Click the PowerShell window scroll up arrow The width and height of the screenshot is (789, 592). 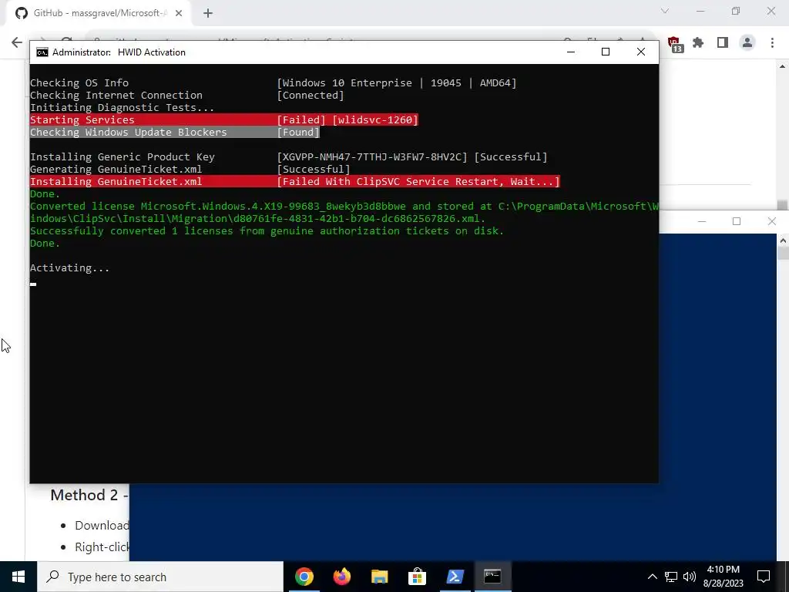[x=783, y=240]
